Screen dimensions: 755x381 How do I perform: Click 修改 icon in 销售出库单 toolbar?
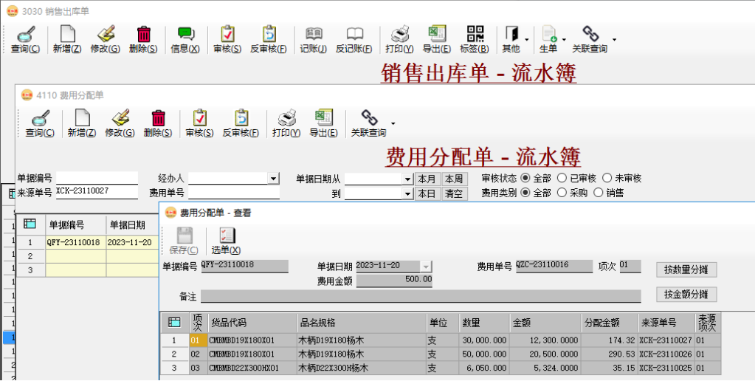(x=106, y=34)
